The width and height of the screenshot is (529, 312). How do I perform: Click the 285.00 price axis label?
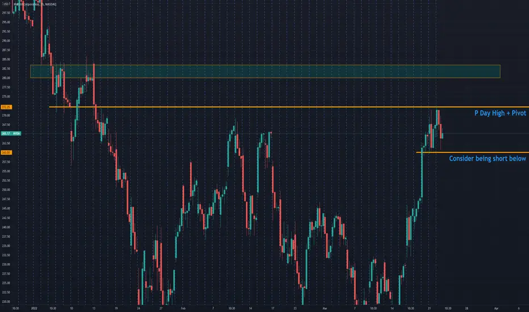point(6,60)
